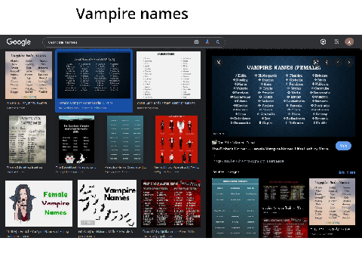Screen dimensions: 362x272
Task: Click the See more link for related images
Action: tap(347, 172)
